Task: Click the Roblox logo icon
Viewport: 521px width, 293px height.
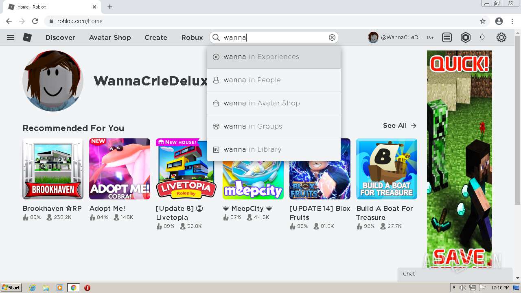Action: click(27, 37)
